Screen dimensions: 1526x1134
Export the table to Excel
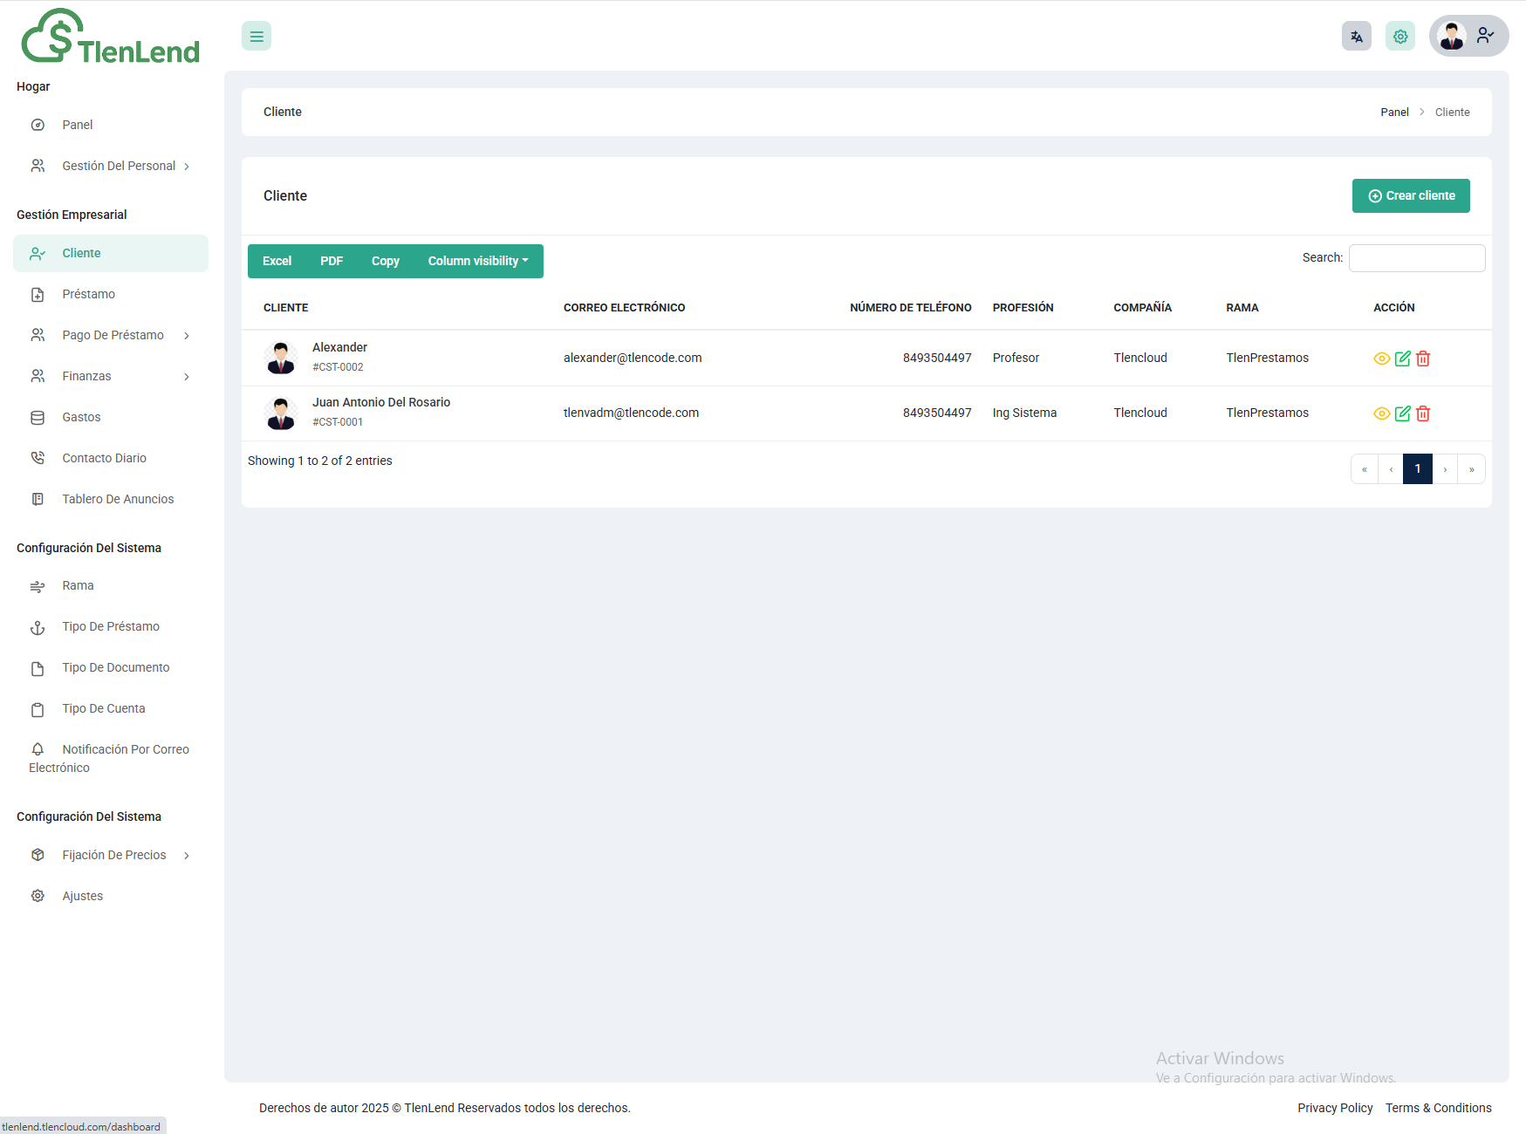[277, 261]
